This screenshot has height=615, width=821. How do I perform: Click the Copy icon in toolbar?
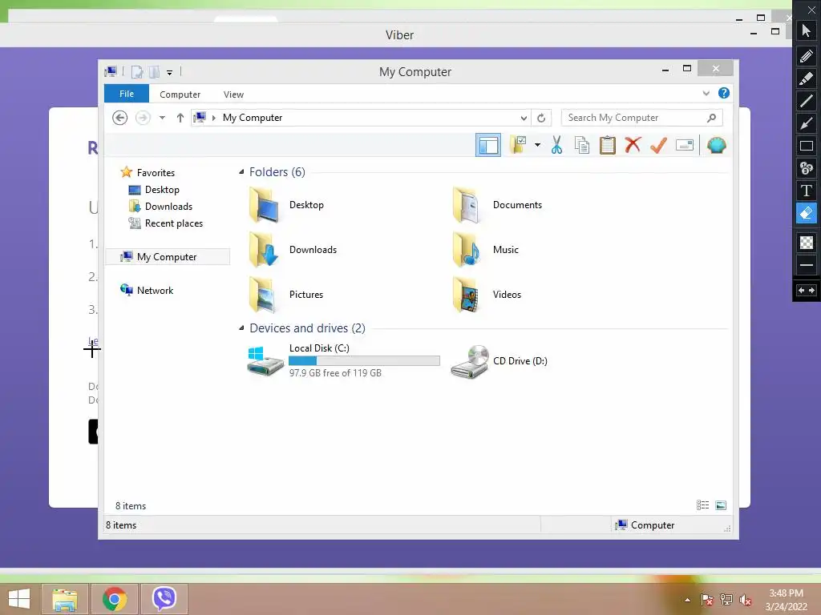pos(582,145)
